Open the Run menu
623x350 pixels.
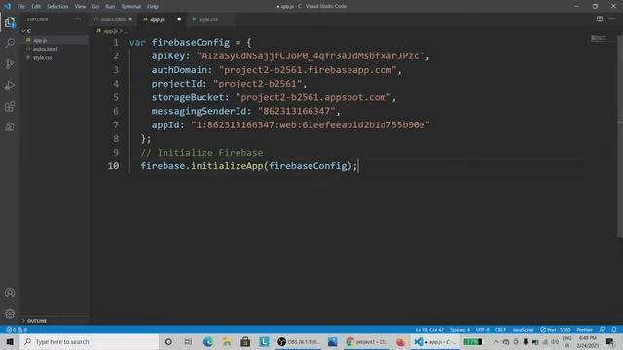[x=110, y=7]
